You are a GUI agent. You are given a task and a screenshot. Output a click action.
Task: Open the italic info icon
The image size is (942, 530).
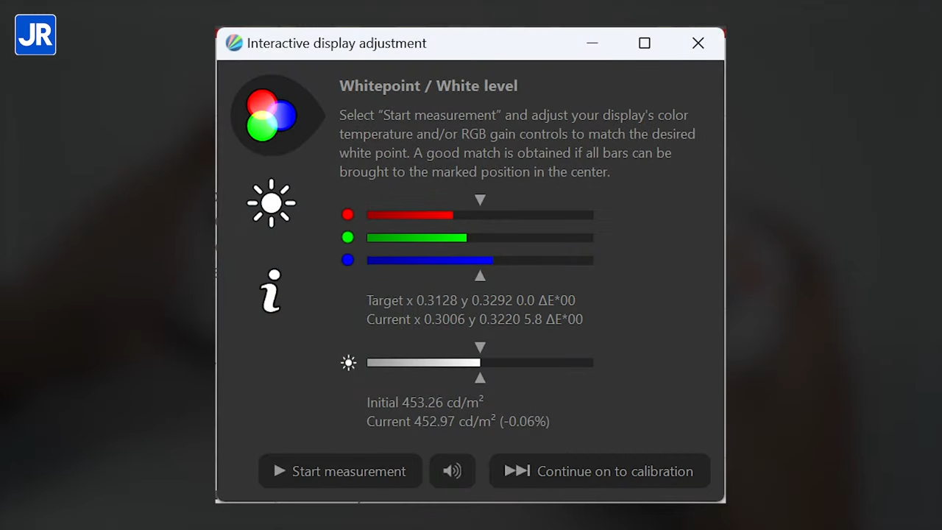272,291
